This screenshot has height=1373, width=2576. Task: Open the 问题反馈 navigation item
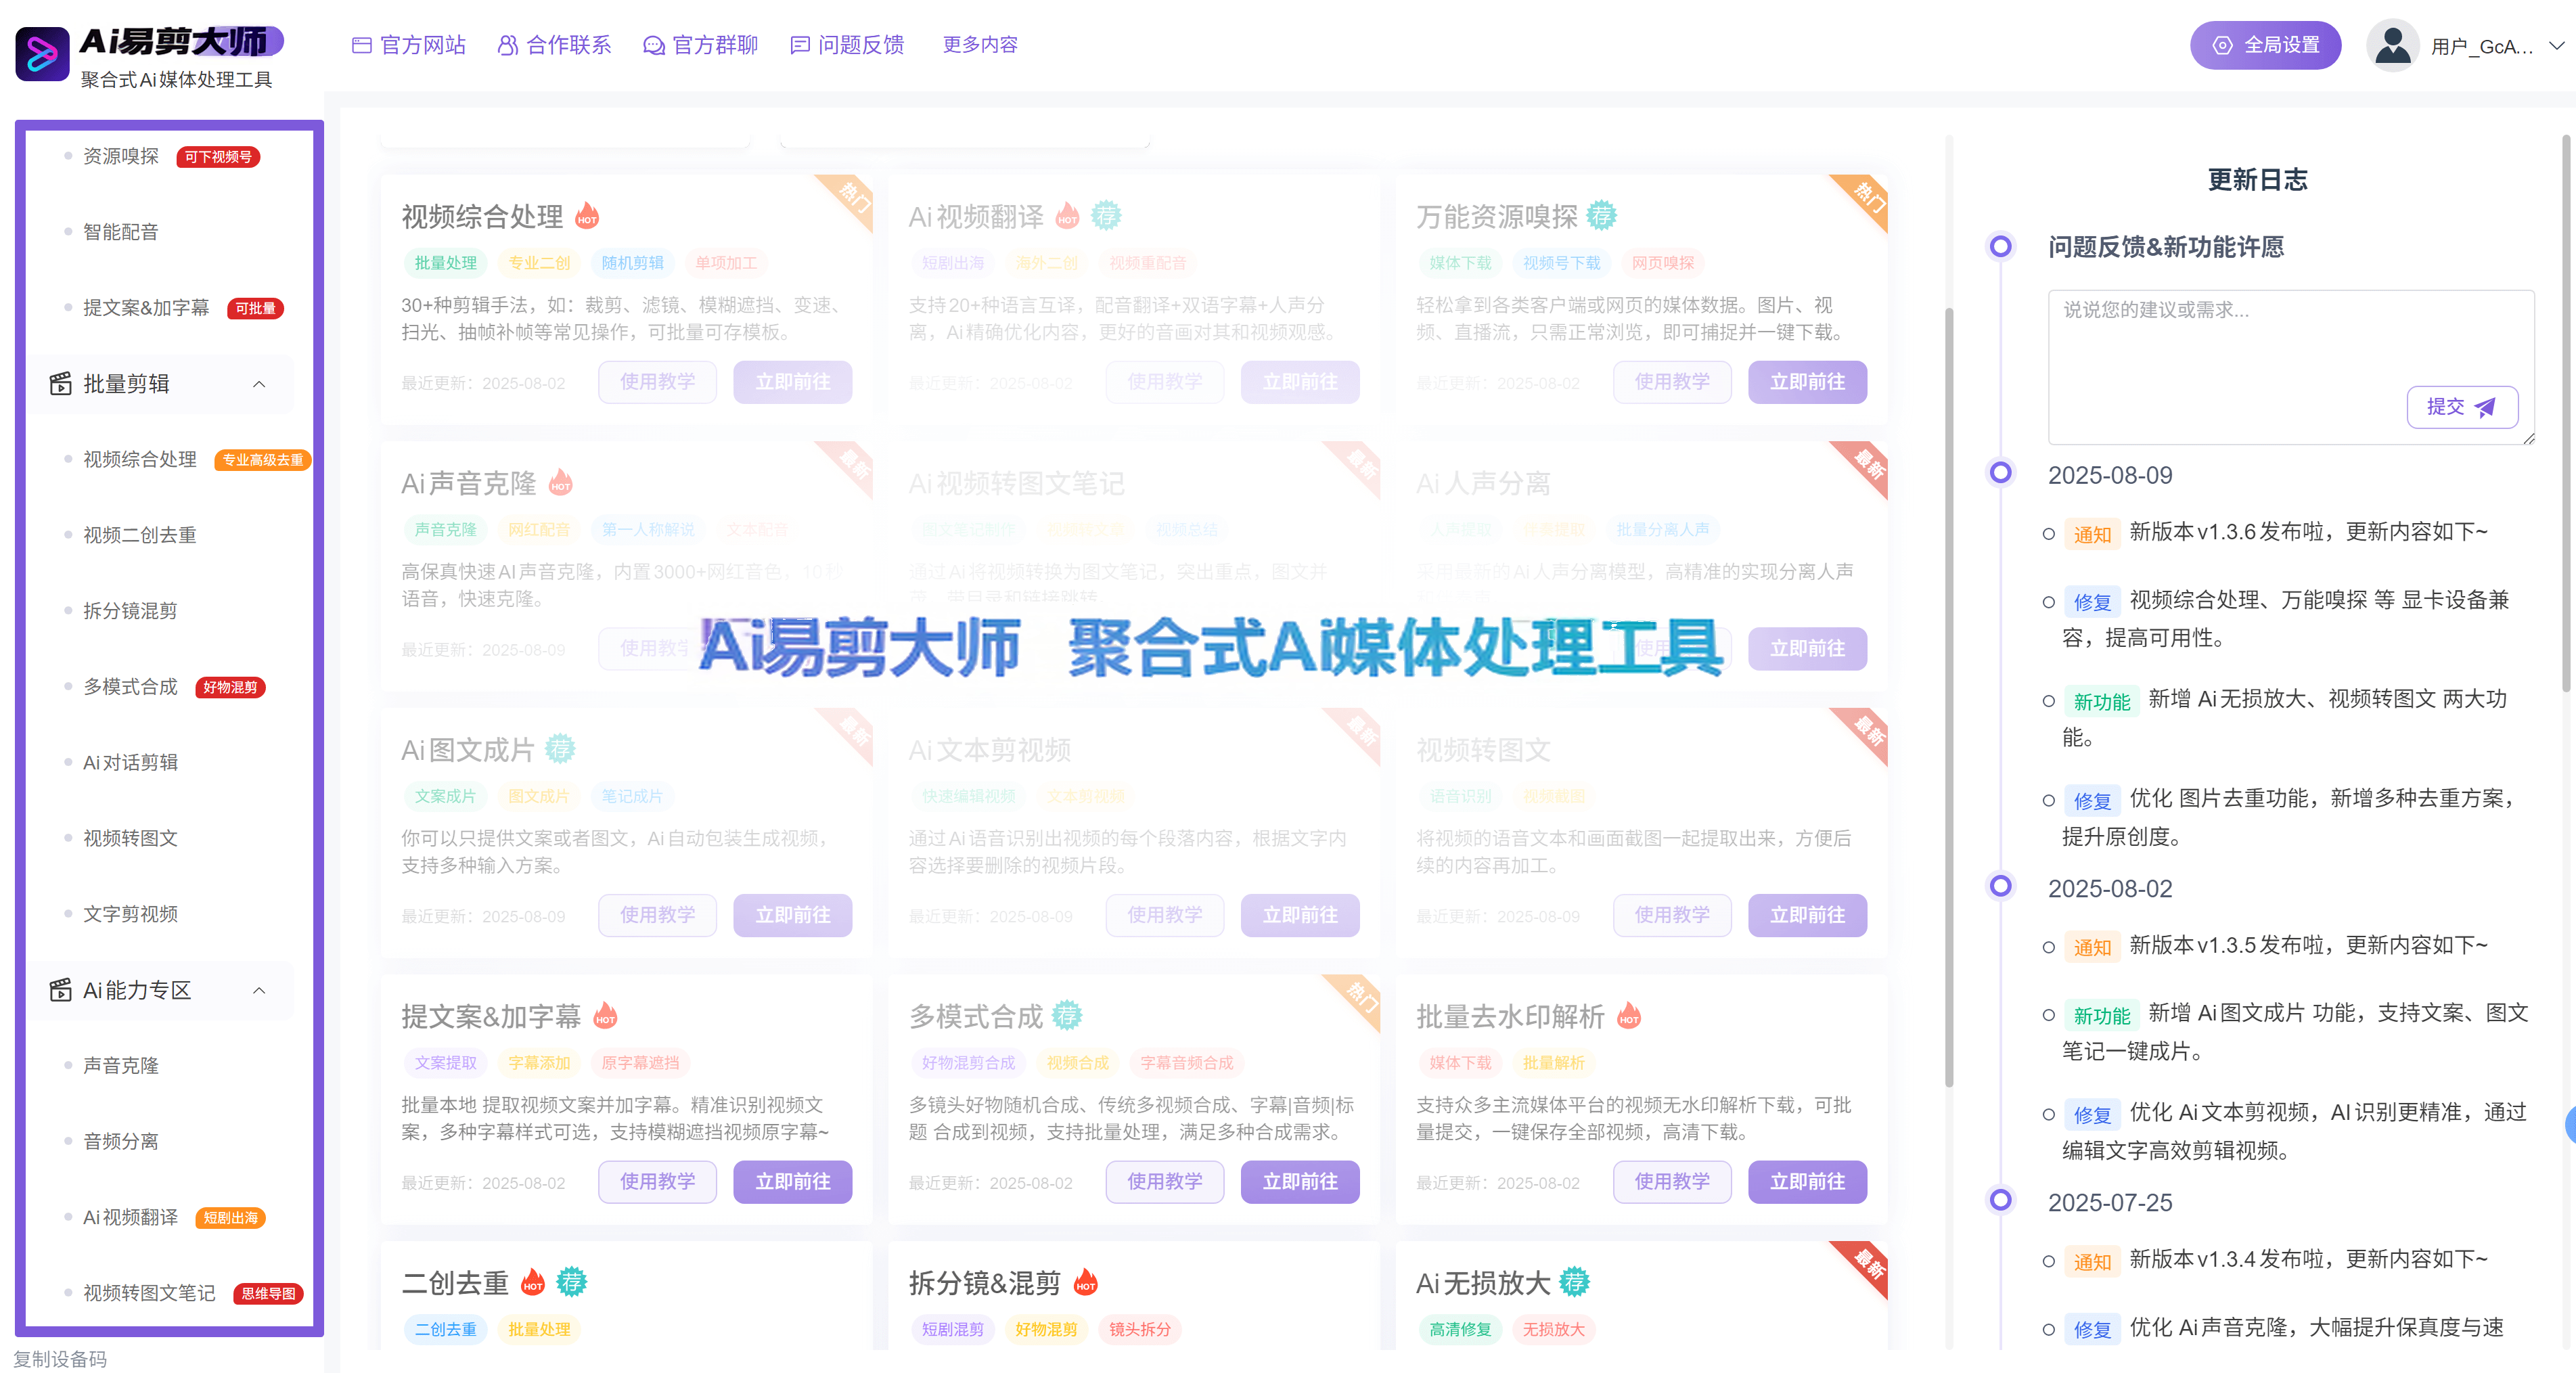tap(847, 45)
